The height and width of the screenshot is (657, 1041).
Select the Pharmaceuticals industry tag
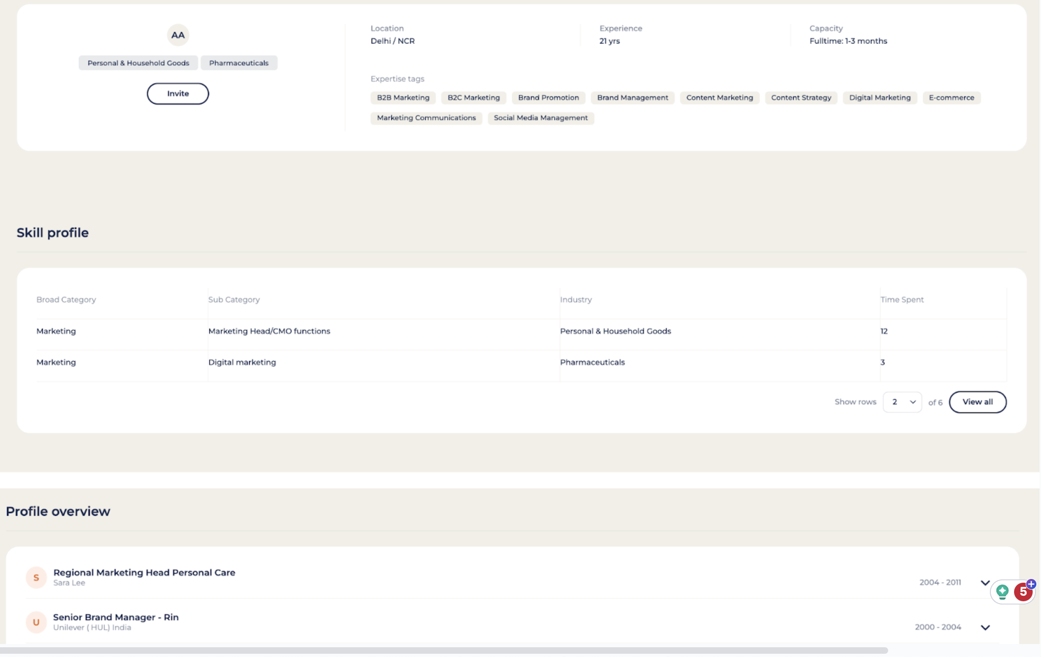tap(238, 62)
